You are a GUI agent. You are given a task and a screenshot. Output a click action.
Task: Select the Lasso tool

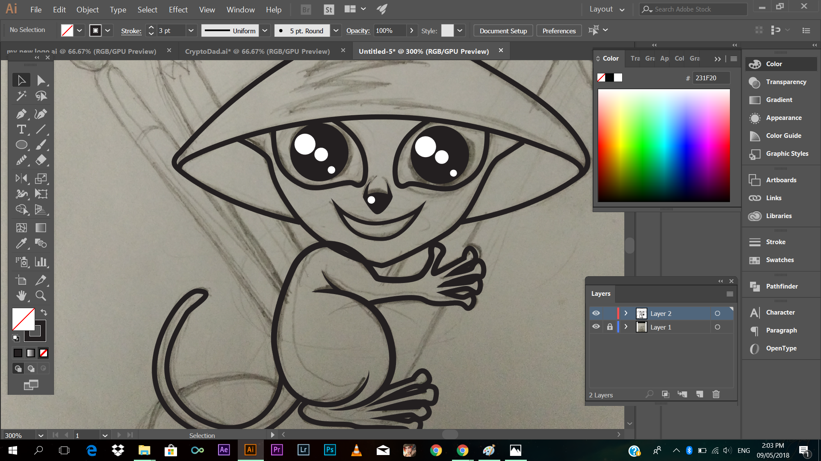coord(41,96)
